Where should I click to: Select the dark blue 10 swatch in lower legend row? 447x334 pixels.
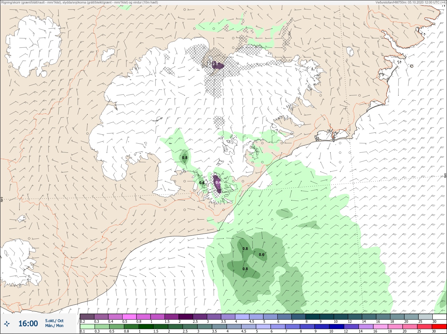tap(337, 327)
